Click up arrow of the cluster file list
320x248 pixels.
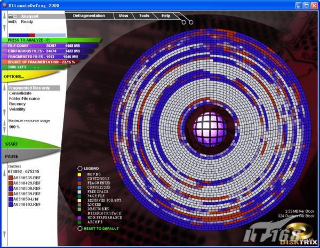coord(4,173)
